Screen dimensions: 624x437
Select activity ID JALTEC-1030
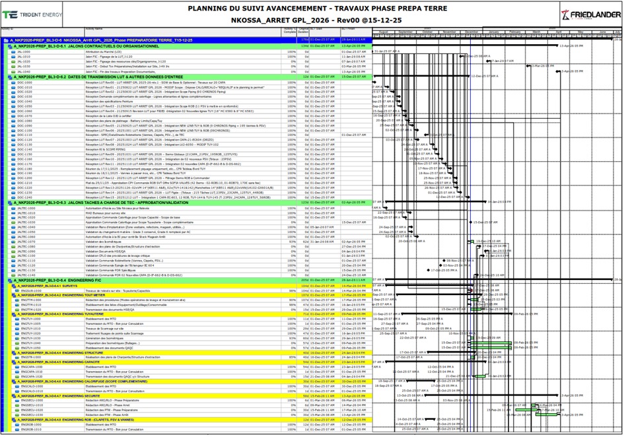point(26,223)
